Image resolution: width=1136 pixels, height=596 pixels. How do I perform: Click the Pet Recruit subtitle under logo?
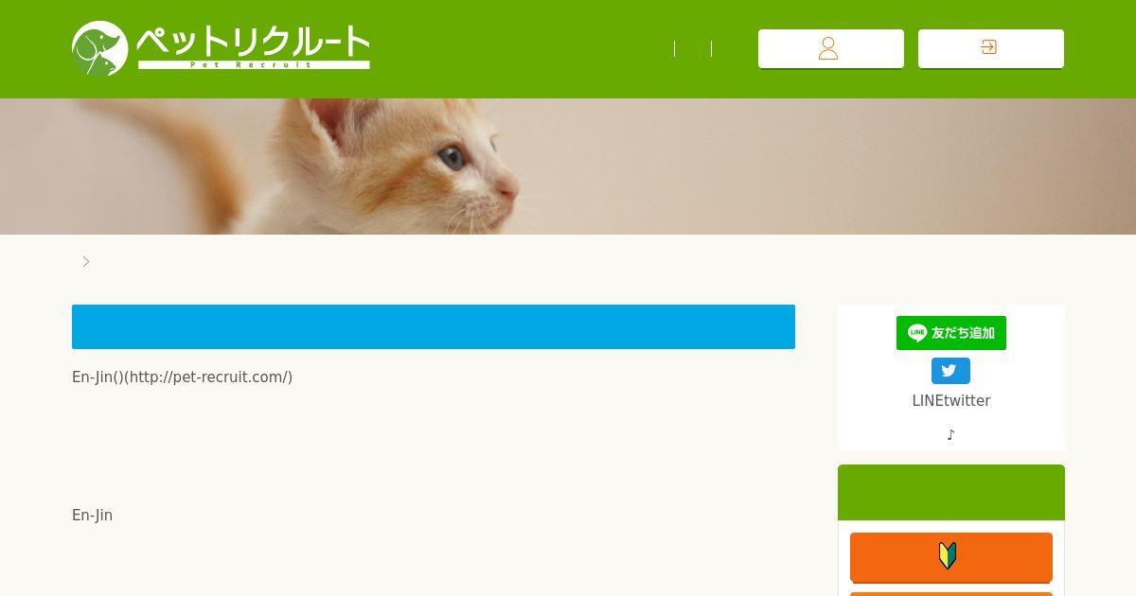click(x=253, y=64)
